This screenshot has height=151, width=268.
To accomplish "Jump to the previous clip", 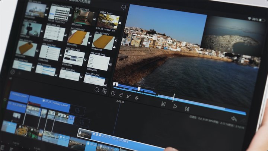I will tap(163, 104).
